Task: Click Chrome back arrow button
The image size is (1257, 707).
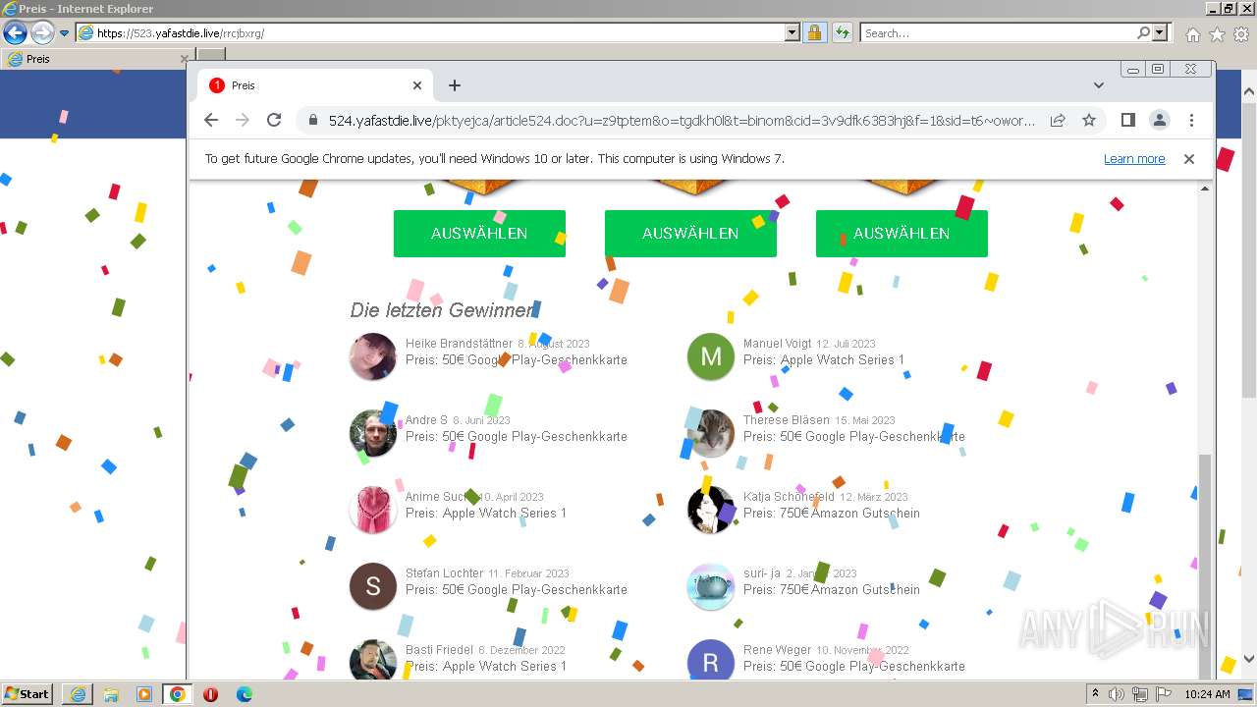Action: 211,120
